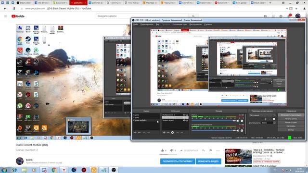
Task: Open OBS Коллекция сцен menu
Action: 180,25
